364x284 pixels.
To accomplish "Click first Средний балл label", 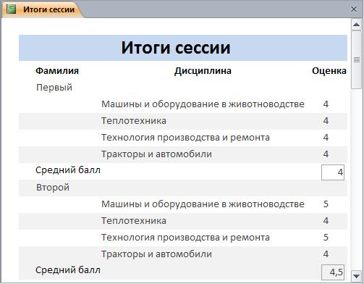I will (68, 170).
